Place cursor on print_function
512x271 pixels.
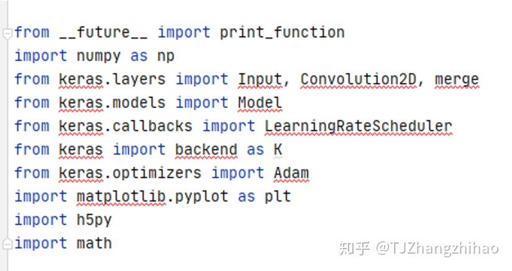coord(282,33)
